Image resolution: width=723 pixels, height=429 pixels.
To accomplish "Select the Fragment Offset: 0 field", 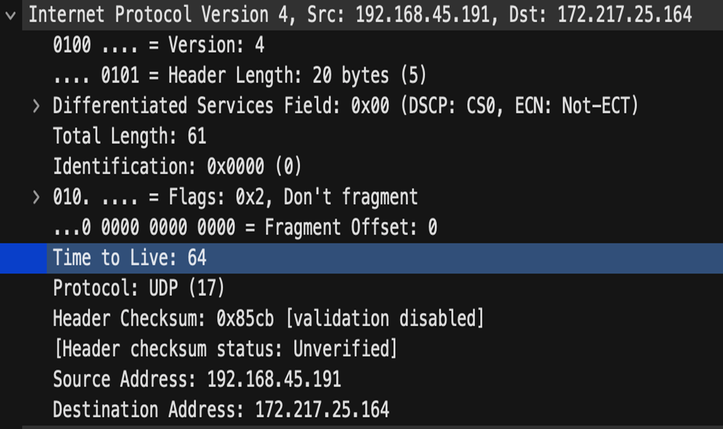I will pos(245,228).
